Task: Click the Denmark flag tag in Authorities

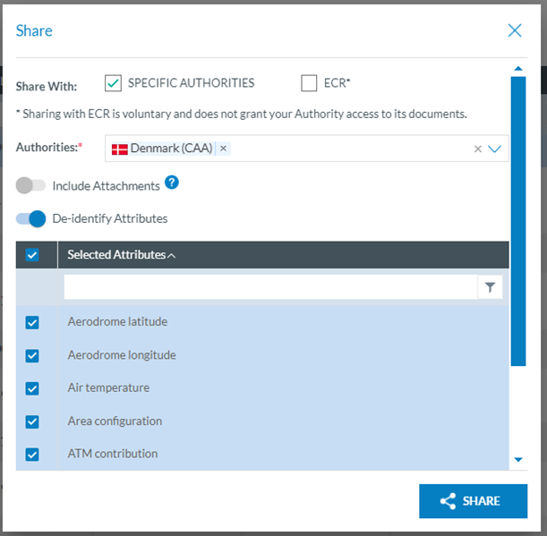Action: click(x=161, y=149)
